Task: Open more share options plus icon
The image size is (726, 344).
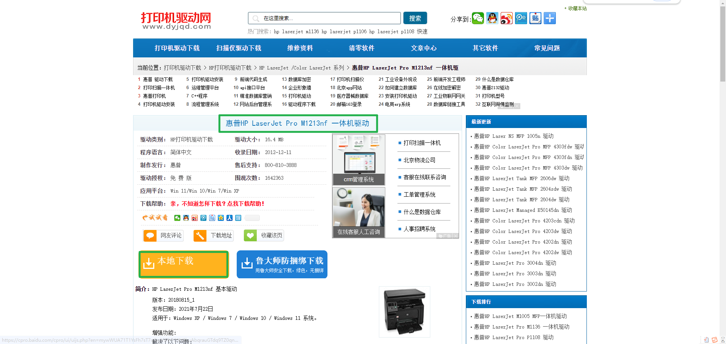Action: point(550,18)
